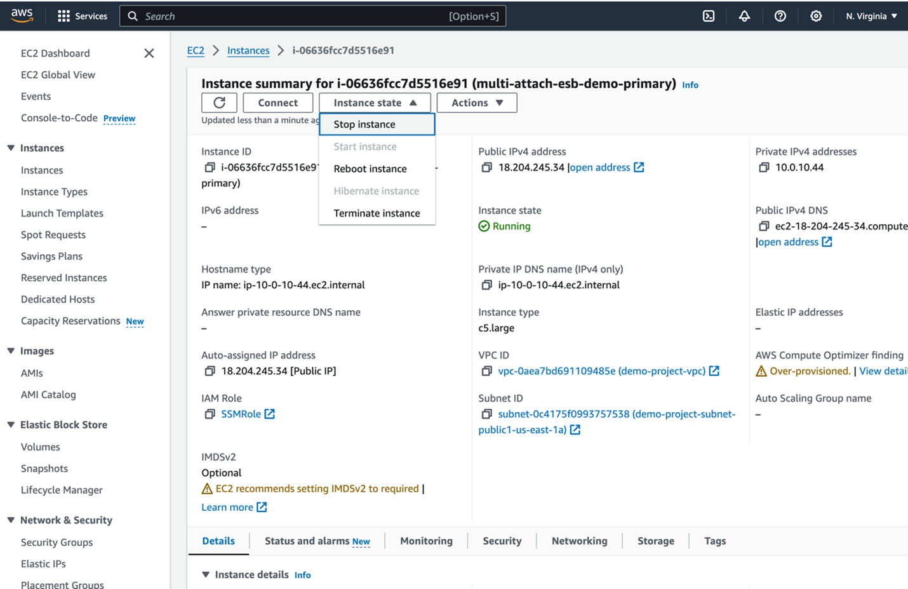908x589 pixels.
Task: Open EC2 Dashboard in sidebar
Action: click(55, 53)
